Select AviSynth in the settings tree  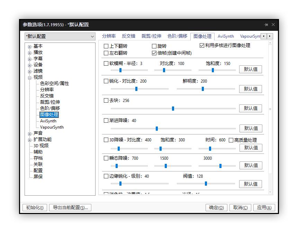(48, 121)
